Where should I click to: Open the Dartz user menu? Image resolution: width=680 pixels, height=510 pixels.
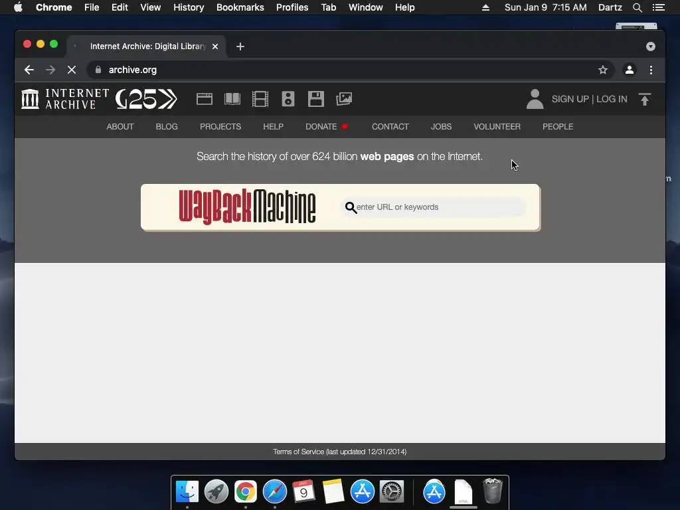[610, 7]
